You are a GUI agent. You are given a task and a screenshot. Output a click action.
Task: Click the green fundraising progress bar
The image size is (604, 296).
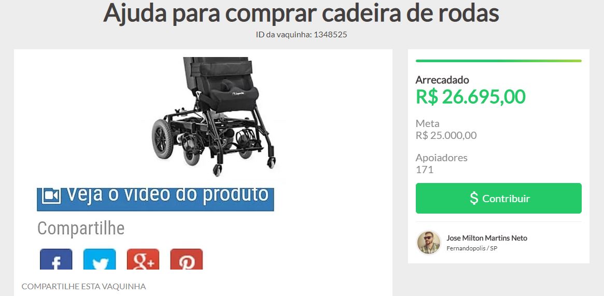coord(498,61)
